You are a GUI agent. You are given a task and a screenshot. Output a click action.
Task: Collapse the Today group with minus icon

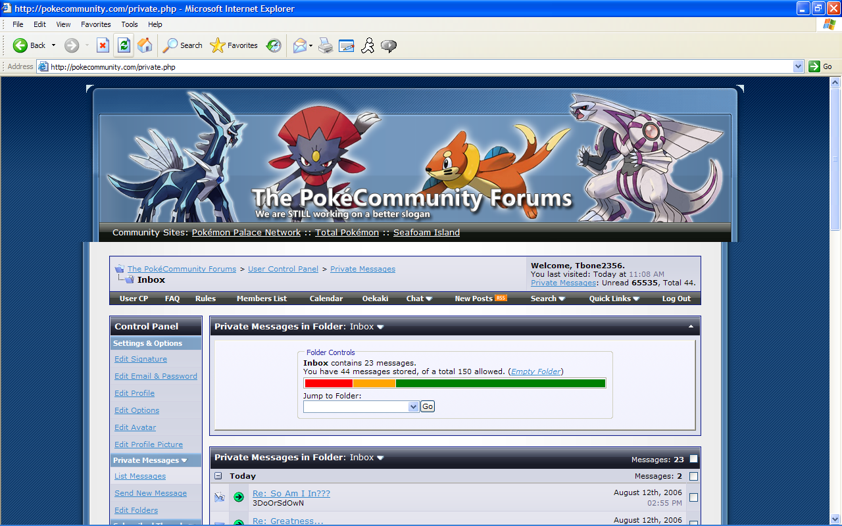[x=218, y=475]
